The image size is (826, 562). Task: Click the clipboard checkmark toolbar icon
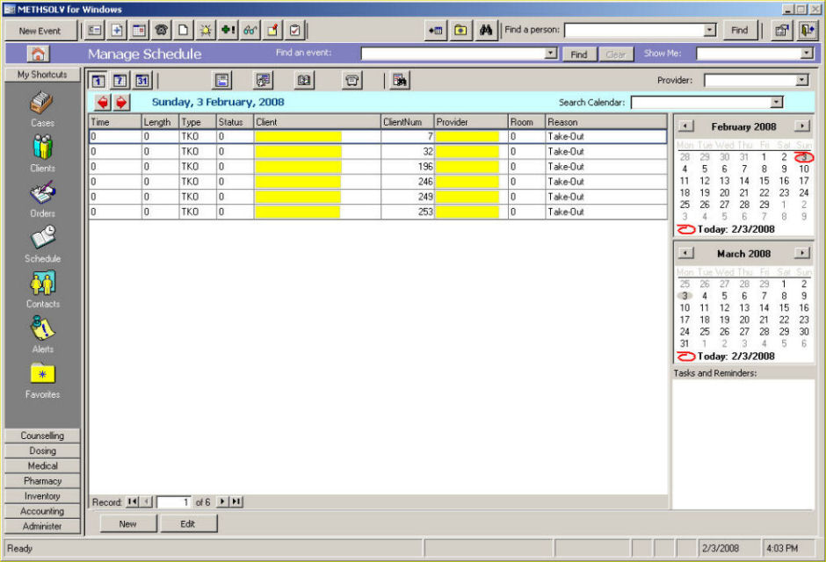[295, 31]
